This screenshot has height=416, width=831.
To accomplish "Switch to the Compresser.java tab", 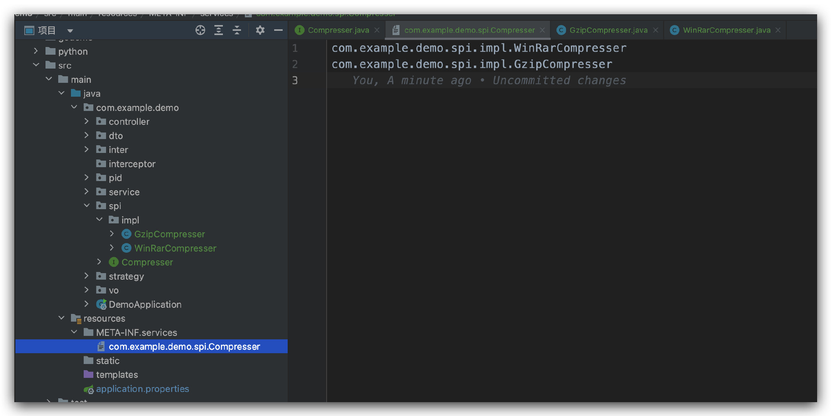I will click(338, 30).
